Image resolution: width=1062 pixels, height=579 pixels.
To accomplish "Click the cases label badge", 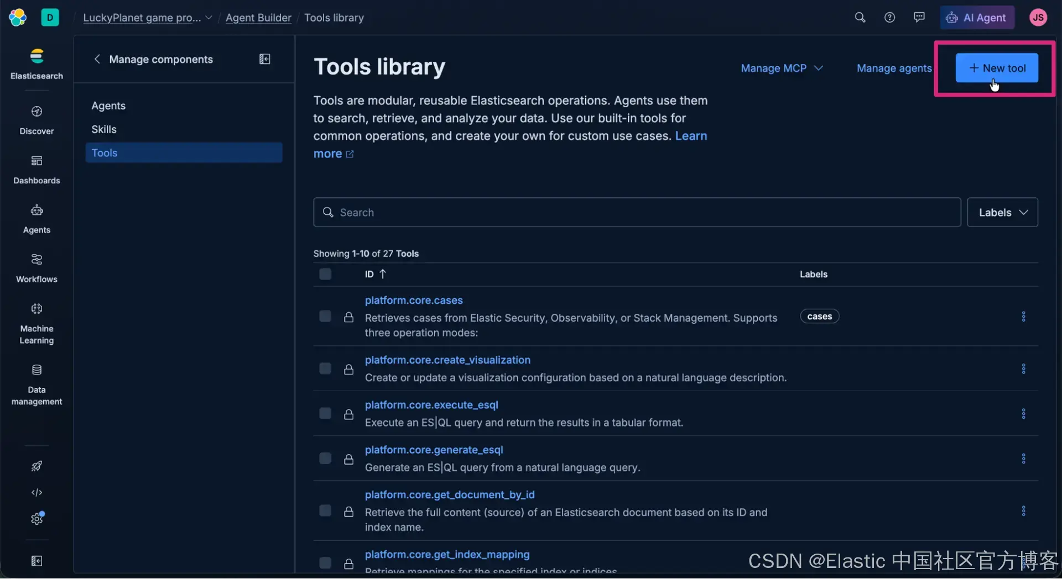I will pos(819,317).
